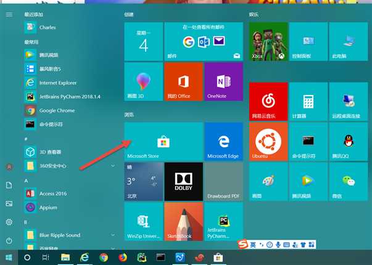Image resolution: width=372 pixels, height=265 pixels.
Task: Open the Xbox tile
Action: pyautogui.click(x=268, y=41)
